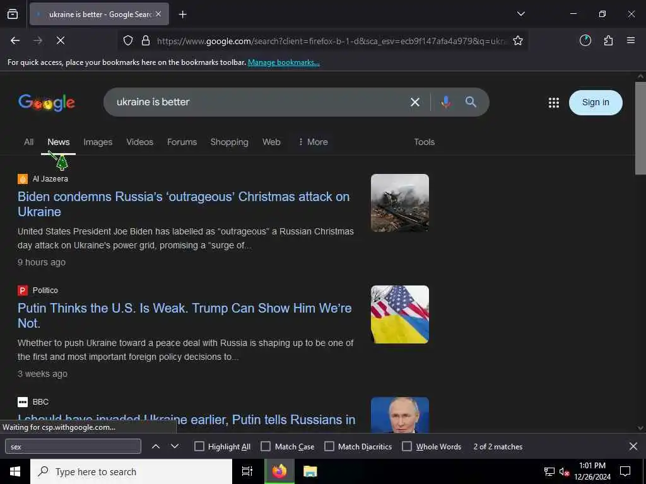
Task: Click the Politico flag thumbnail
Action: click(x=399, y=314)
